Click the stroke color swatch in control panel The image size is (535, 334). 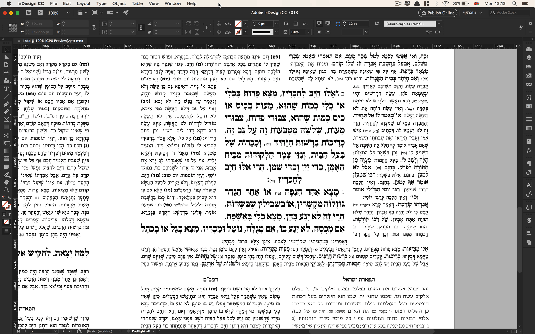tap(238, 32)
